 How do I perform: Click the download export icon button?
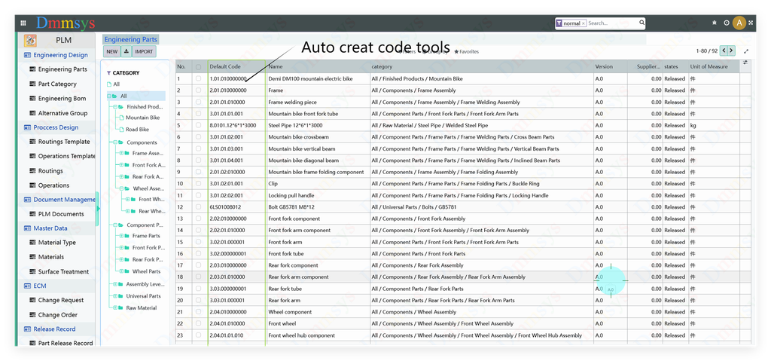[126, 51]
